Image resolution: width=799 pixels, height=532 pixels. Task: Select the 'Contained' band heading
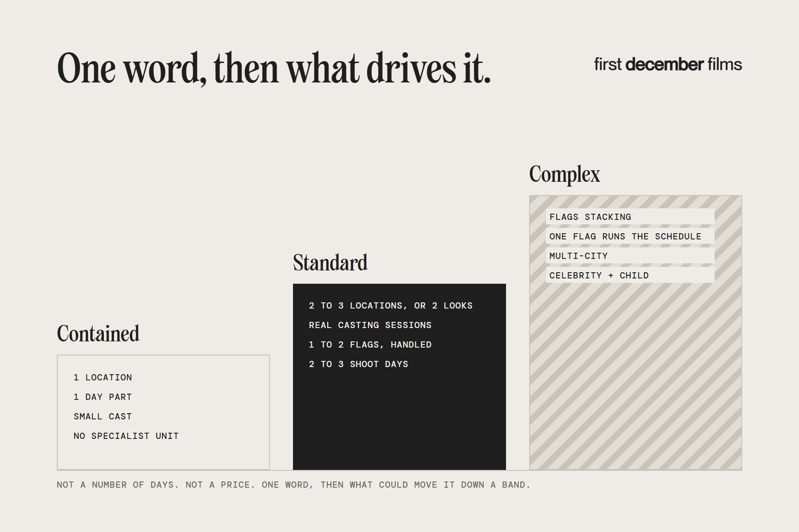point(98,333)
